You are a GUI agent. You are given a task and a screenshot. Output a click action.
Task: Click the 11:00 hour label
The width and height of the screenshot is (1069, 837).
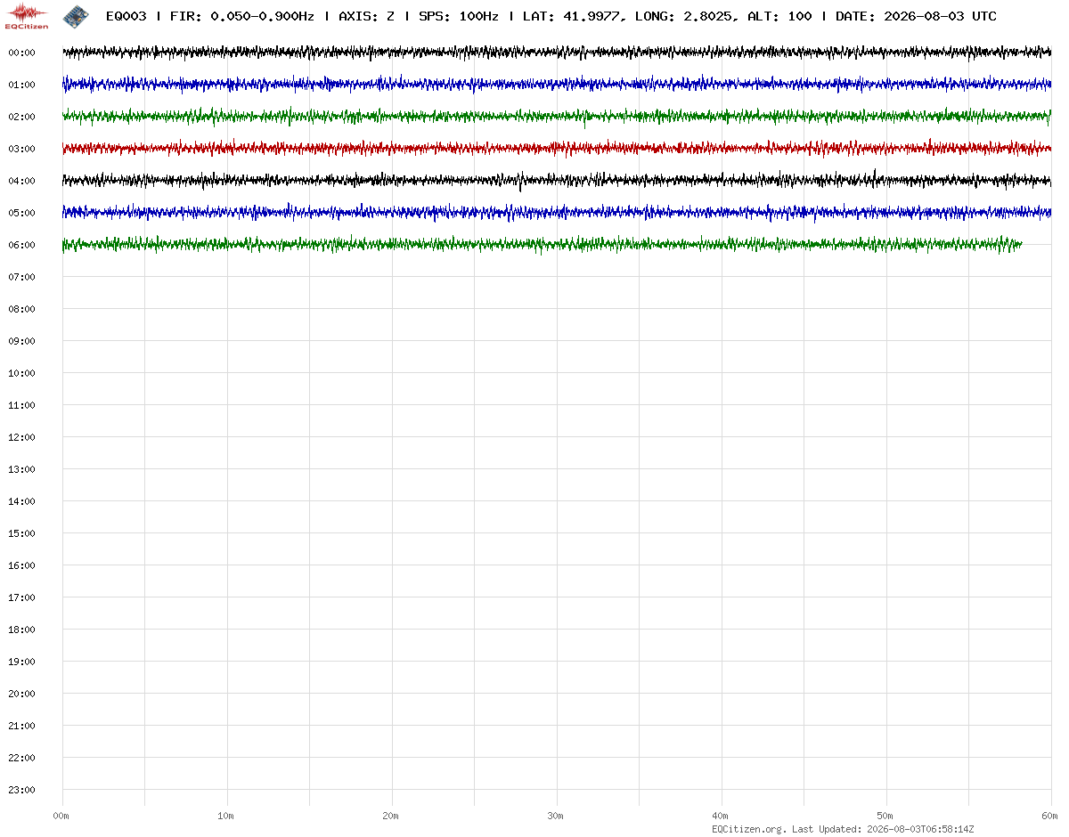click(x=21, y=405)
